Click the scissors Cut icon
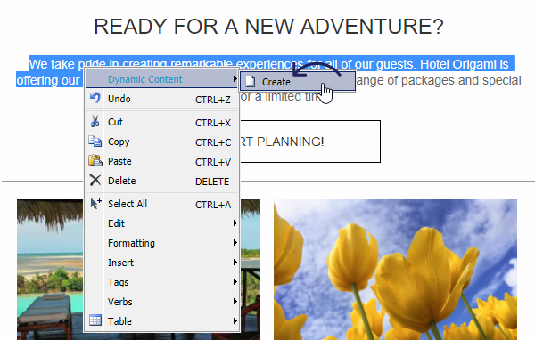This screenshot has height=340, width=535. point(95,121)
